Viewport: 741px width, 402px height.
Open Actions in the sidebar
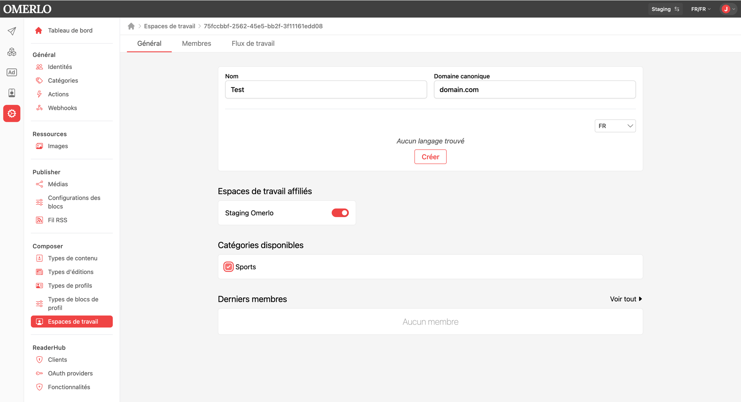point(58,94)
